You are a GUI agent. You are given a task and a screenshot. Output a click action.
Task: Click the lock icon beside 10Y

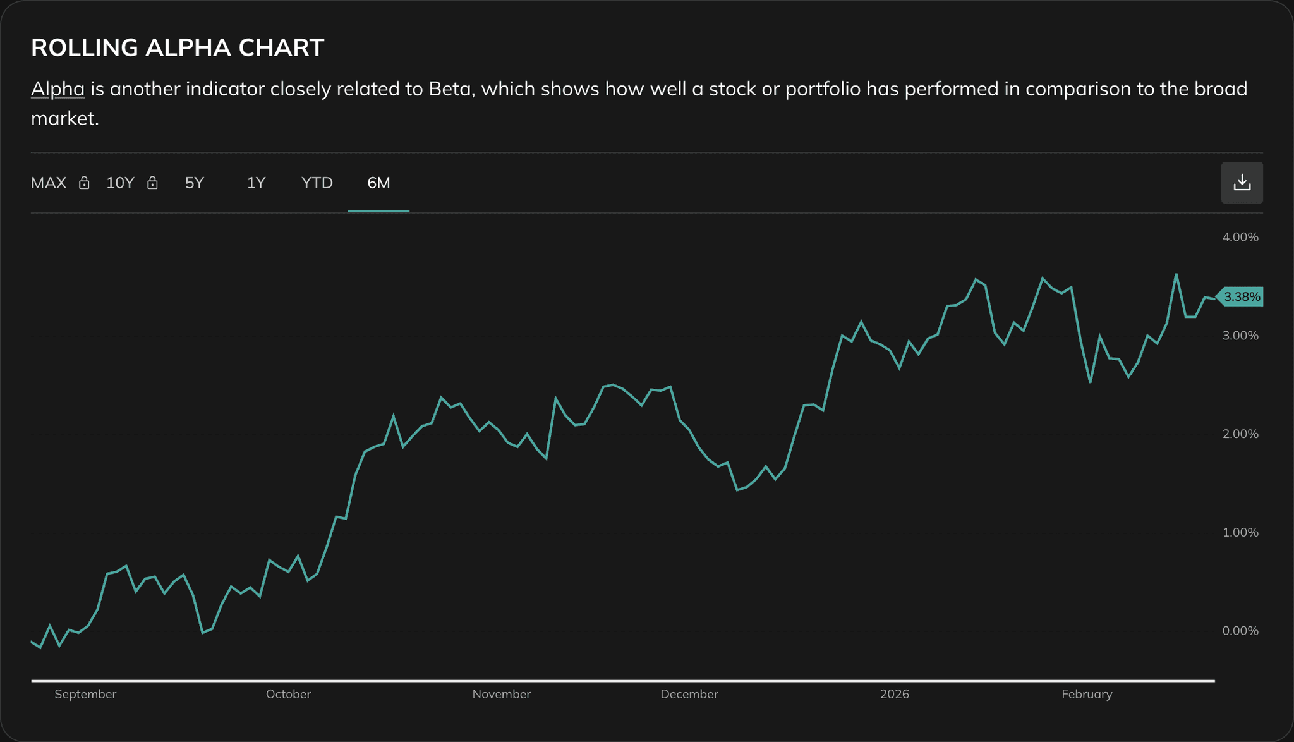pos(152,183)
